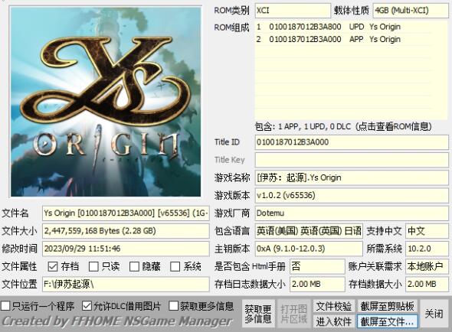Close the dialog with 关闭 button
Image resolution: width=452 pixels, height=332 pixels.
[434, 314]
